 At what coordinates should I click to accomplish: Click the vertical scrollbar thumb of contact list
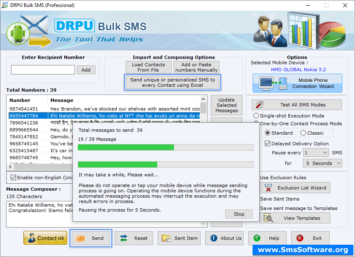pos(203,108)
